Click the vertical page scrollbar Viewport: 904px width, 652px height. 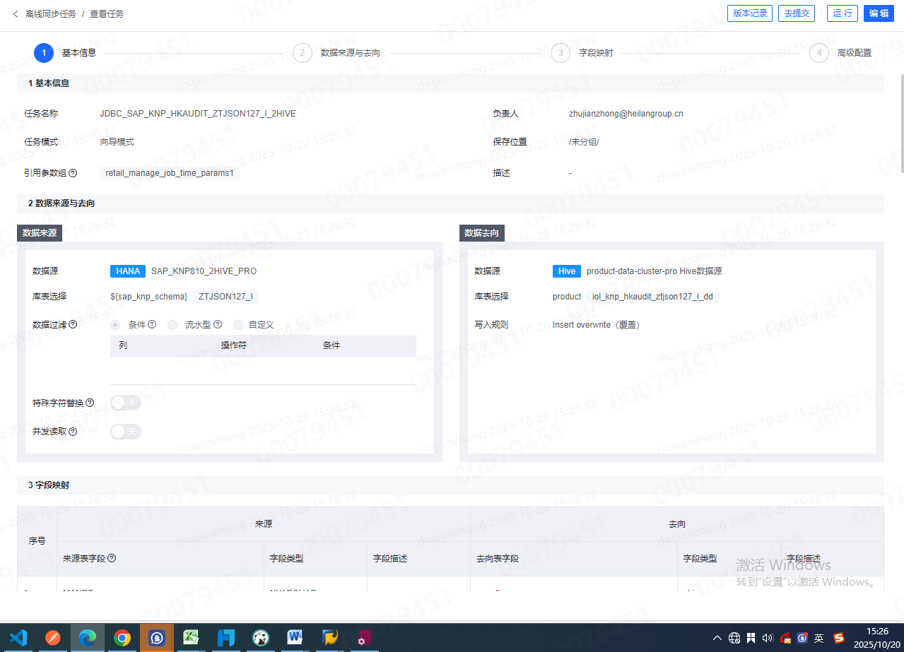pyautogui.click(x=900, y=124)
